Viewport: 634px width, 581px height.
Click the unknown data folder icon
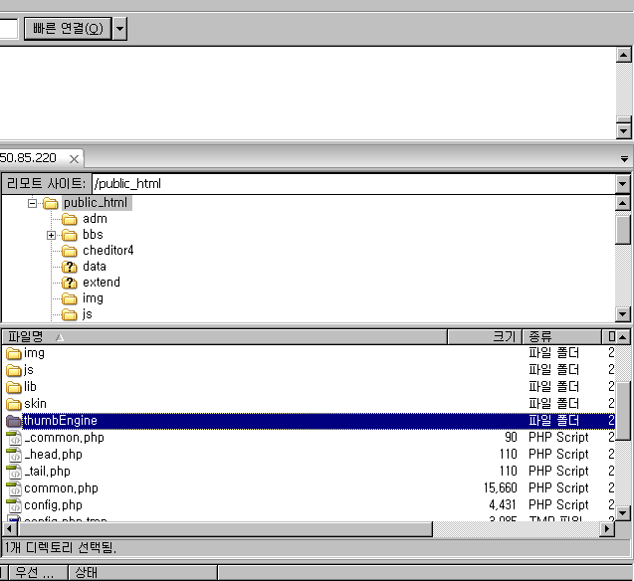[x=70, y=267]
